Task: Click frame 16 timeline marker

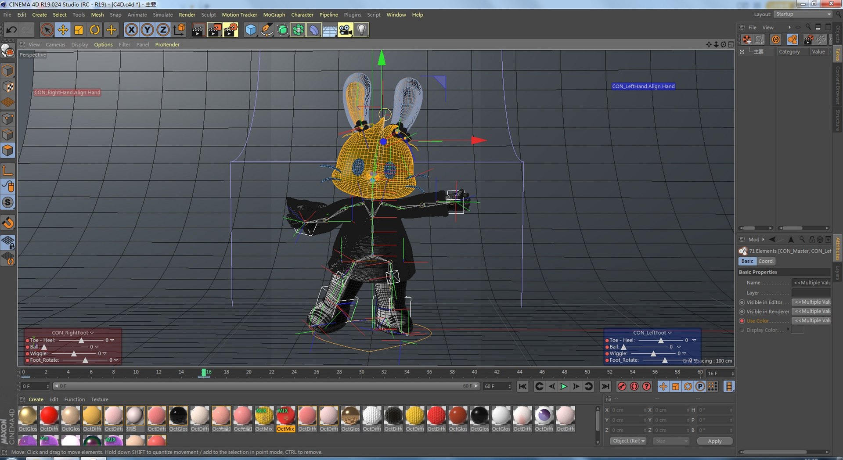Action: tap(204, 372)
